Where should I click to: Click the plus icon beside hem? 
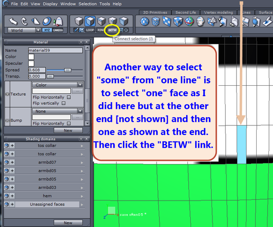click(x=12, y=196)
